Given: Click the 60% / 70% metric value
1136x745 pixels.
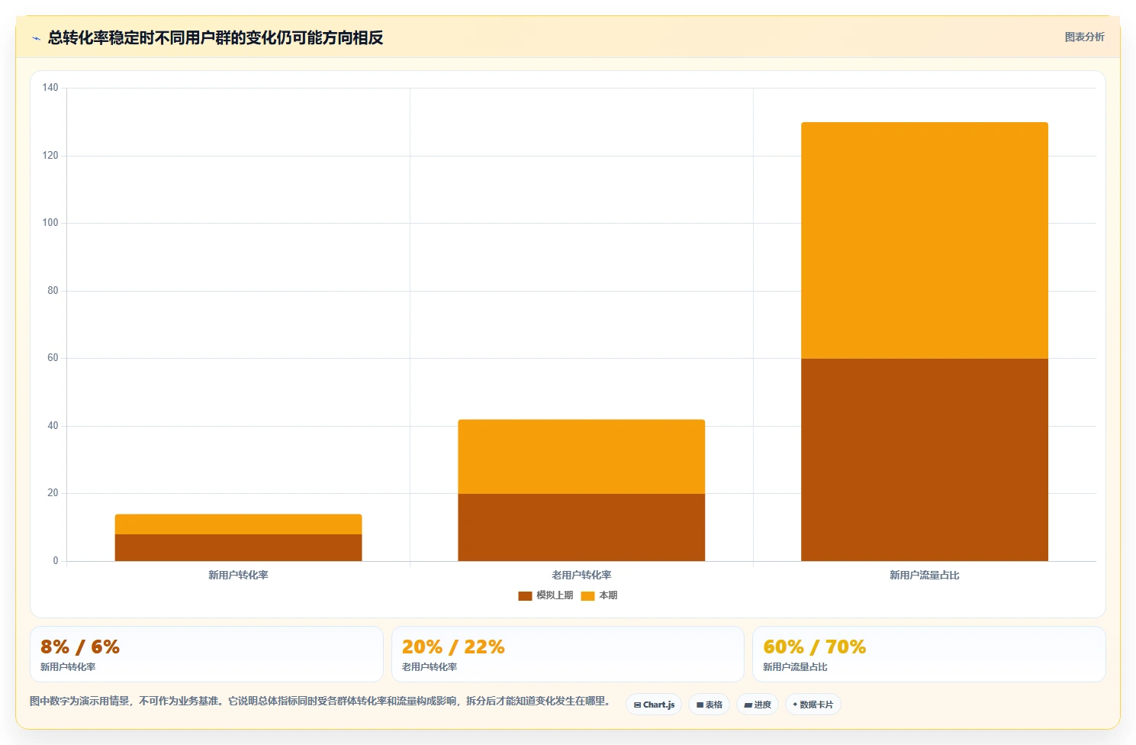Looking at the screenshot, I should click(814, 647).
